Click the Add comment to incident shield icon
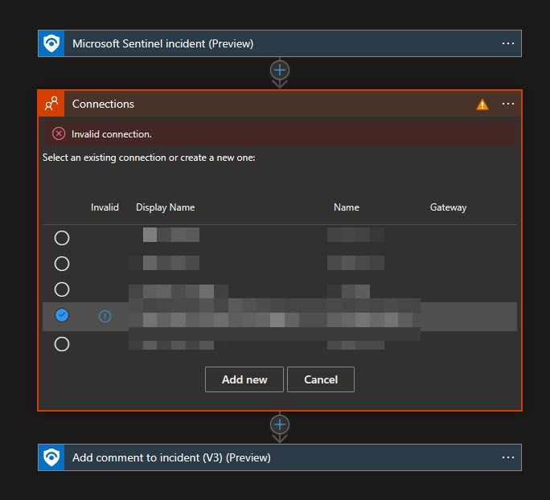 (x=51, y=457)
